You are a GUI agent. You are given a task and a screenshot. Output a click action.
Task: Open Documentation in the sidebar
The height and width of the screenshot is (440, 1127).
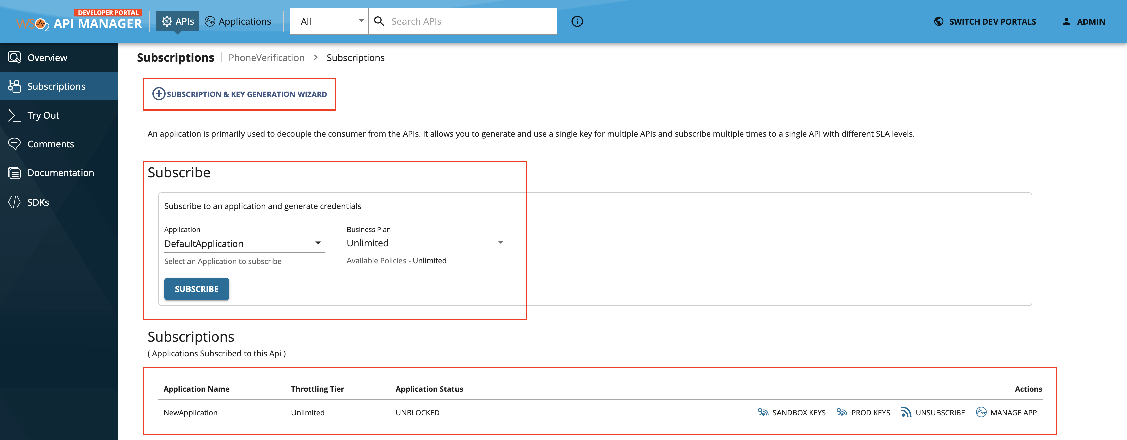click(x=59, y=172)
